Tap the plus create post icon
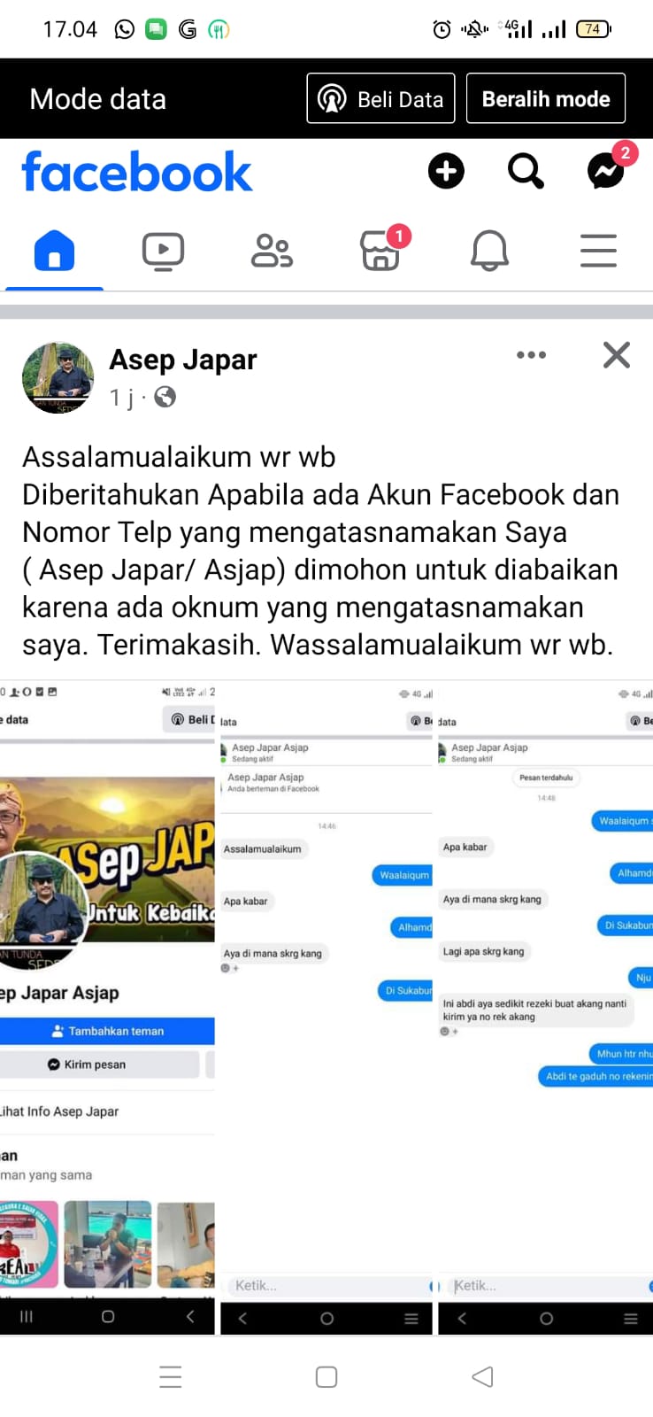The image size is (653, 1417). pyautogui.click(x=446, y=171)
